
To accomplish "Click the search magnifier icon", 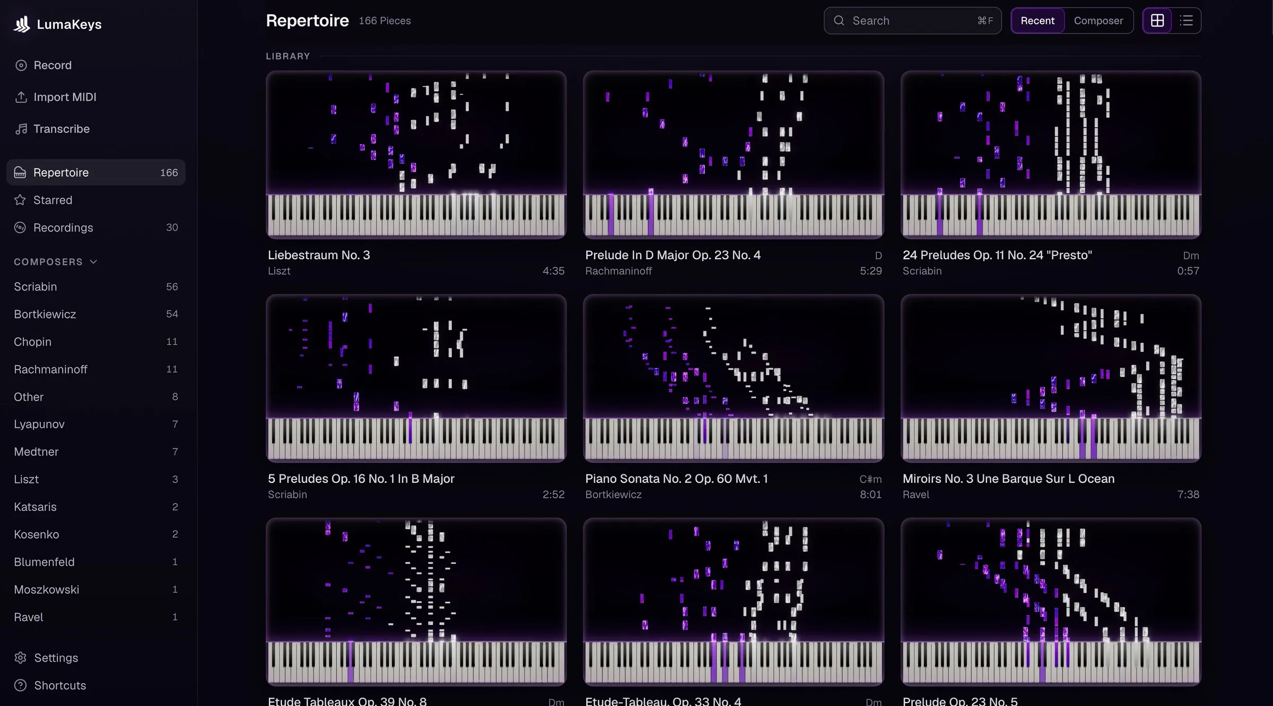I will (x=839, y=21).
